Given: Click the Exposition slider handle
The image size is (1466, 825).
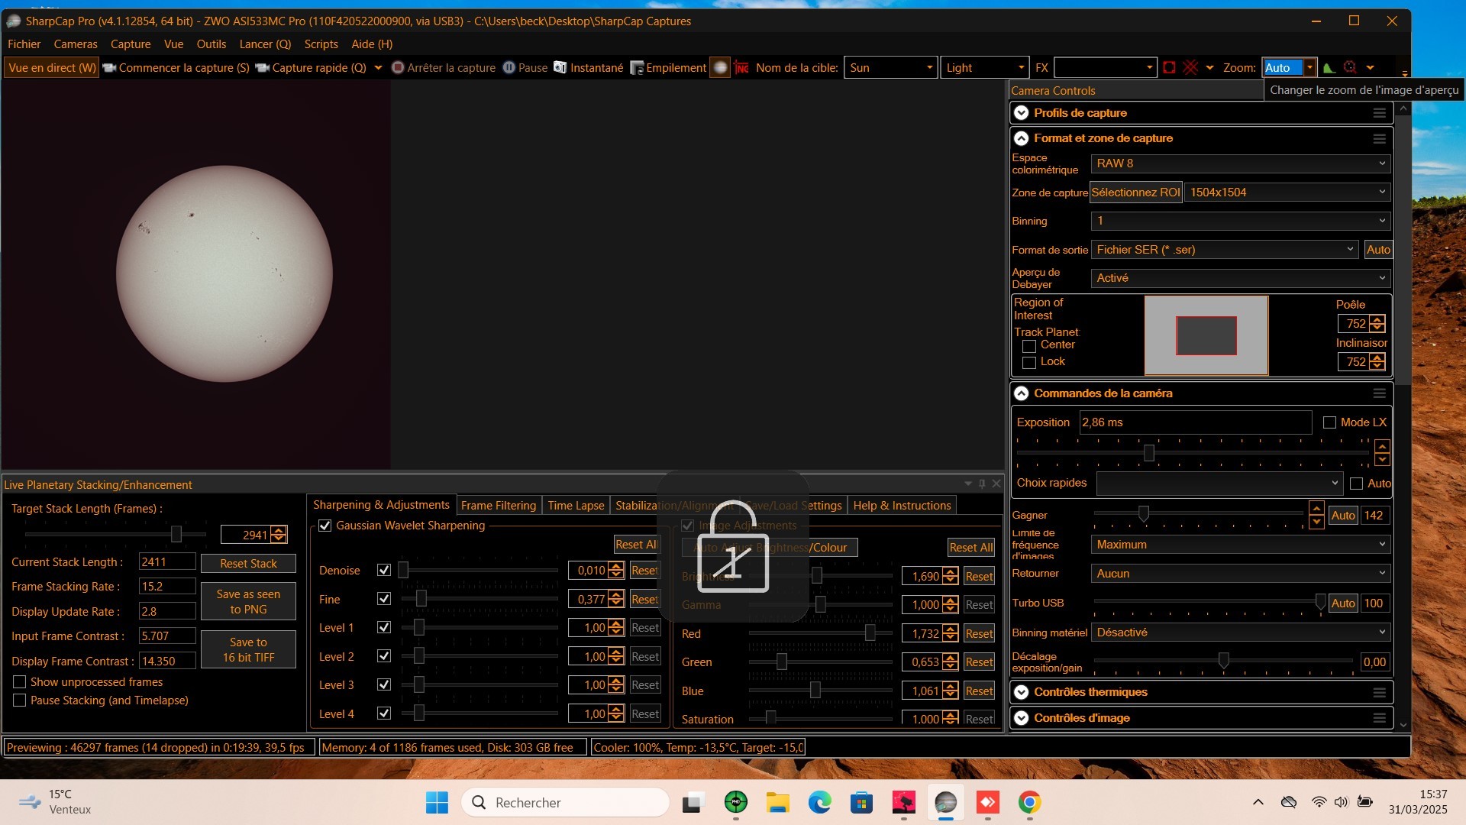Looking at the screenshot, I should click(1148, 454).
